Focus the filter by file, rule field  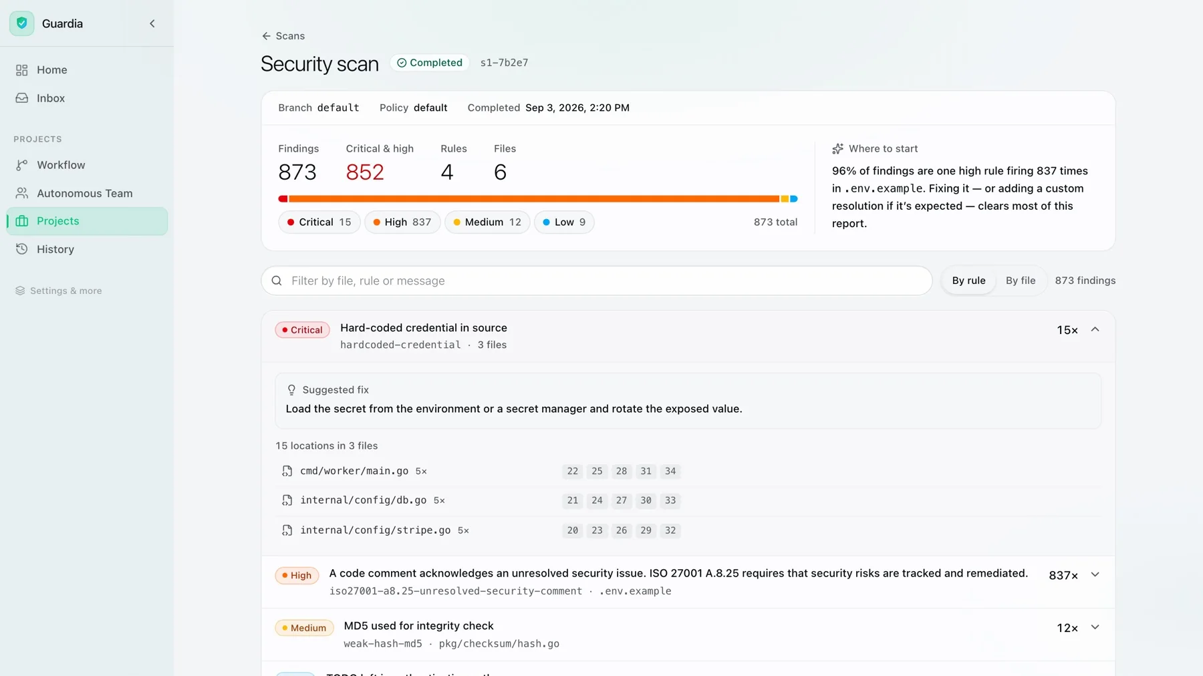click(x=597, y=281)
